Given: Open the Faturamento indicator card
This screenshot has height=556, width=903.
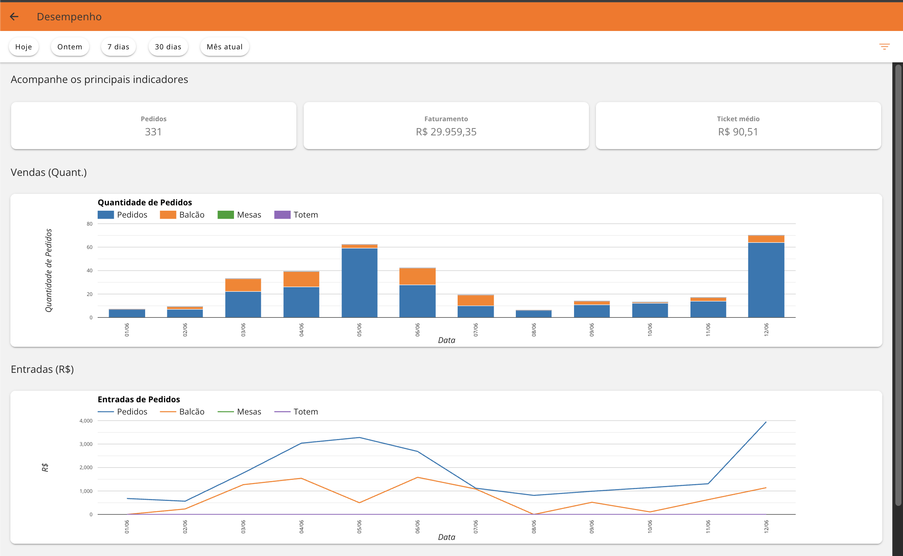Looking at the screenshot, I should (446, 125).
